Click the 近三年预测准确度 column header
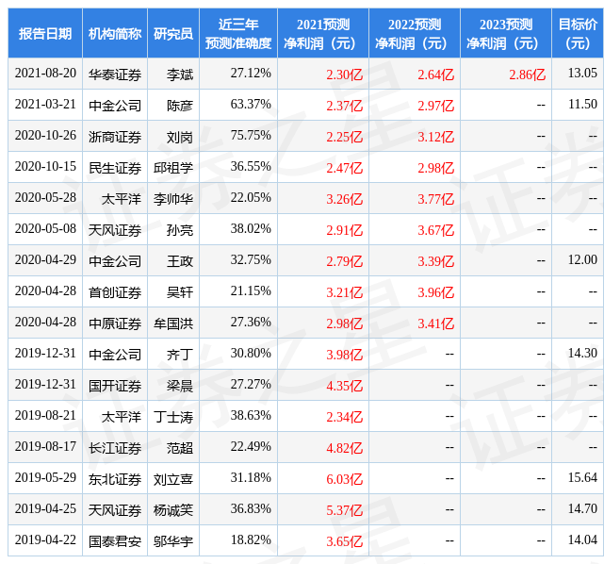 tap(238, 34)
